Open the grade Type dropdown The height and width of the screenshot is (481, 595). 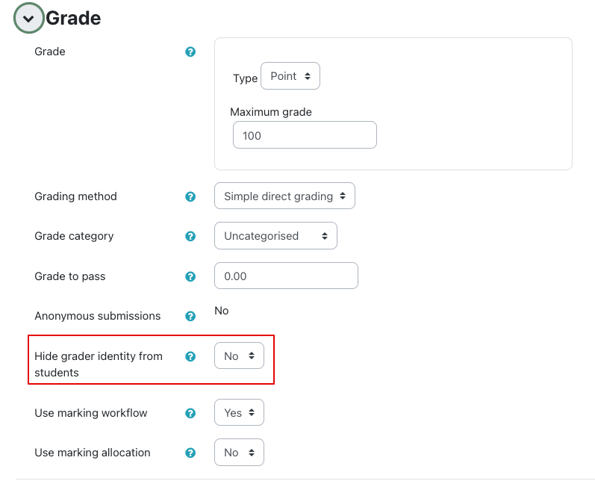(290, 76)
